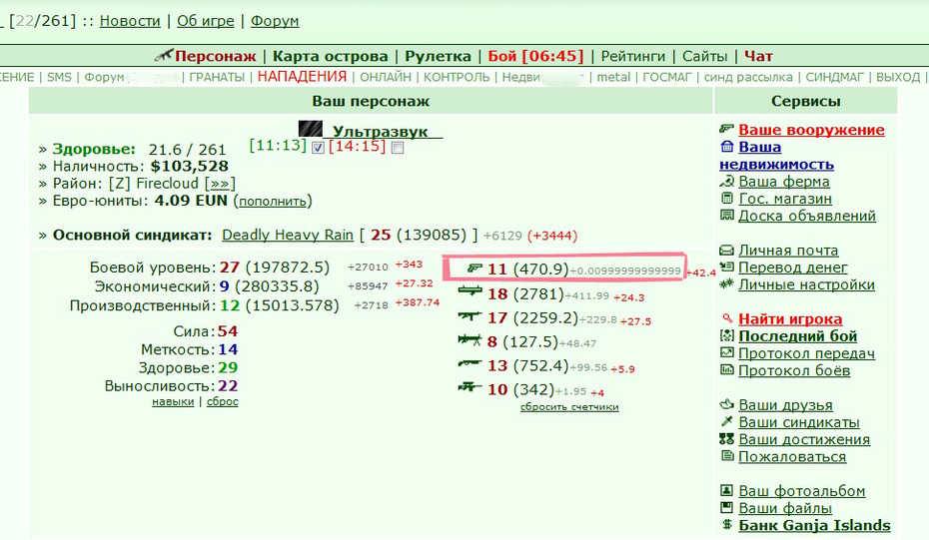Open Сайты in the main menu
The height and width of the screenshot is (540, 929).
(704, 56)
